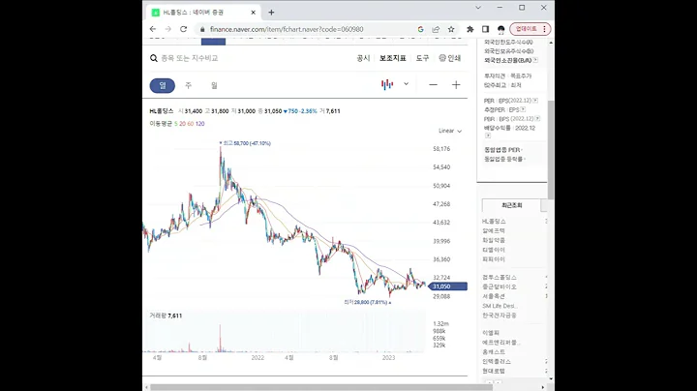
Task: Open the extensions puzzle icon
Action: click(x=470, y=29)
